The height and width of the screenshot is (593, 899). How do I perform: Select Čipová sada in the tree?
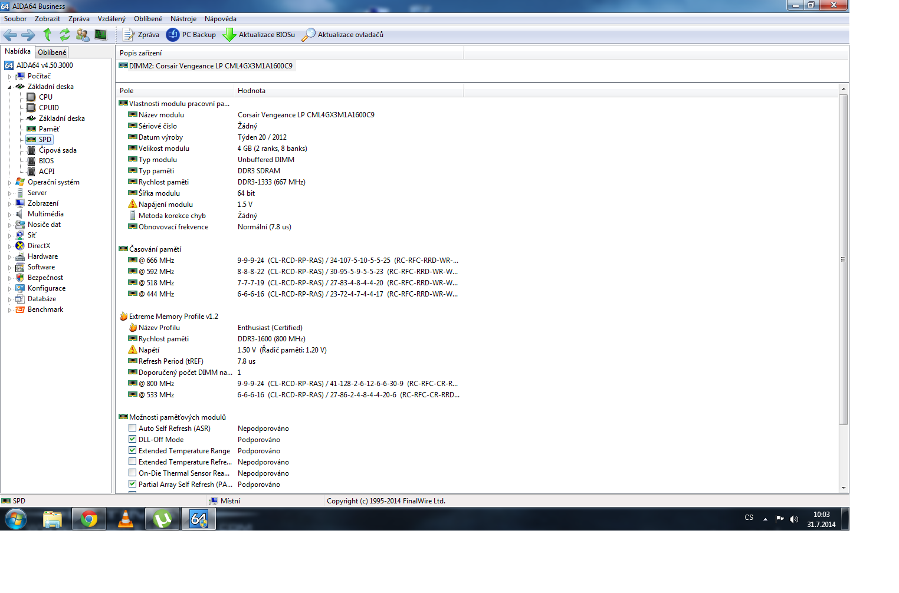click(x=57, y=150)
